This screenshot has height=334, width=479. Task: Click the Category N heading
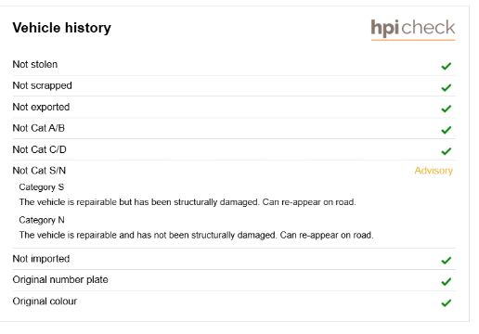[x=42, y=220]
